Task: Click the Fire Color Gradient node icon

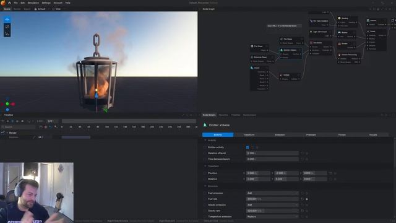Action: pyautogui.click(x=311, y=21)
